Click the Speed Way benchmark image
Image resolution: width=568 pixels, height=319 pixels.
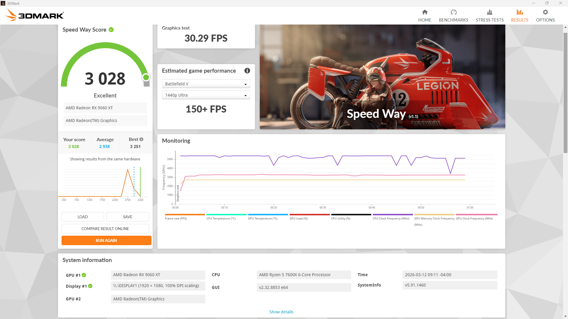point(382,77)
